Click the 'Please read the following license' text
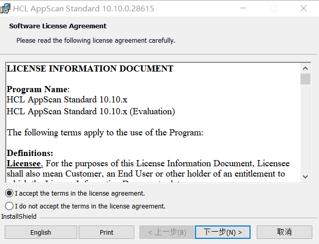The height and width of the screenshot is (244, 319). coord(96,41)
